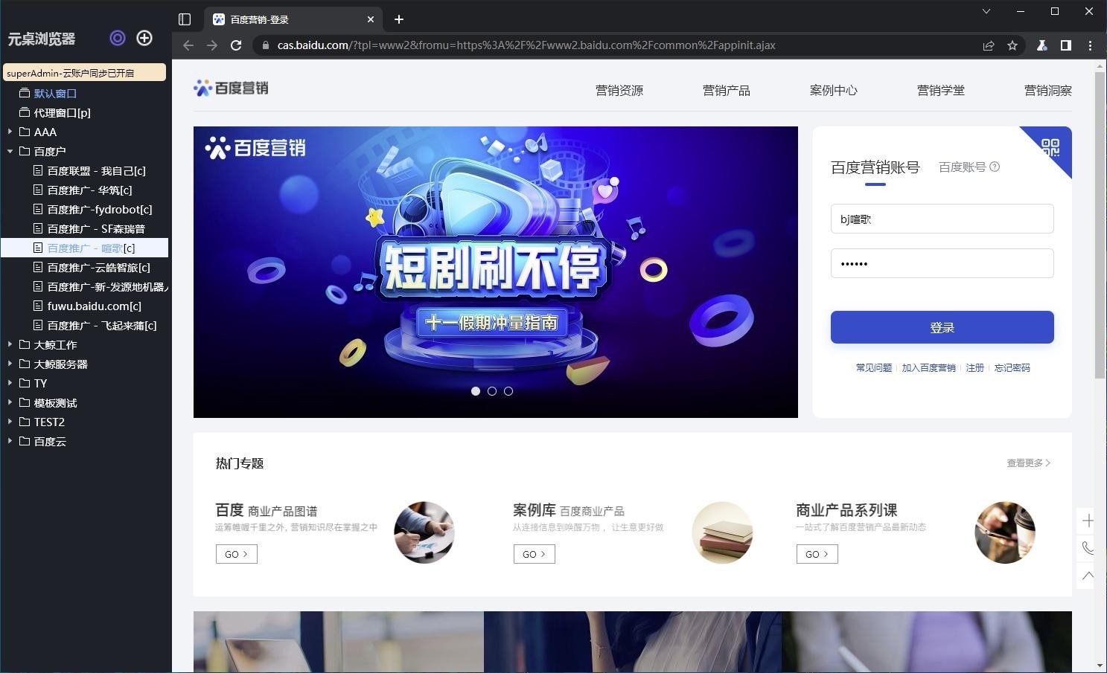Focus the password field
This screenshot has height=673, width=1107.
pos(942,263)
